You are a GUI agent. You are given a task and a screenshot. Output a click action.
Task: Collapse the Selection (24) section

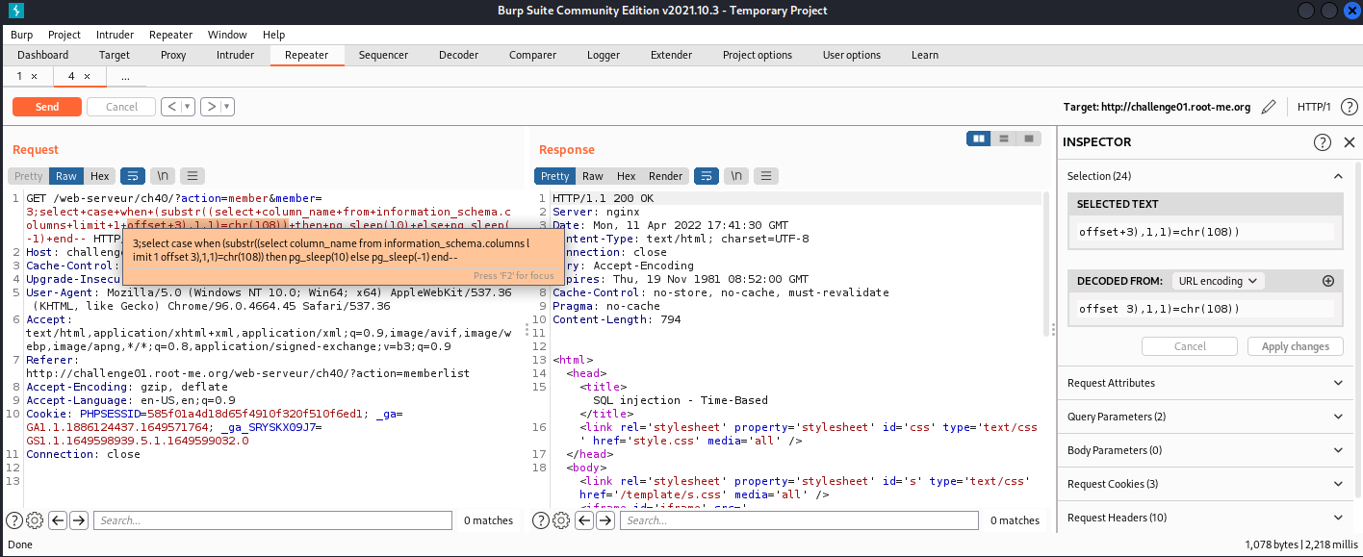(x=1338, y=176)
